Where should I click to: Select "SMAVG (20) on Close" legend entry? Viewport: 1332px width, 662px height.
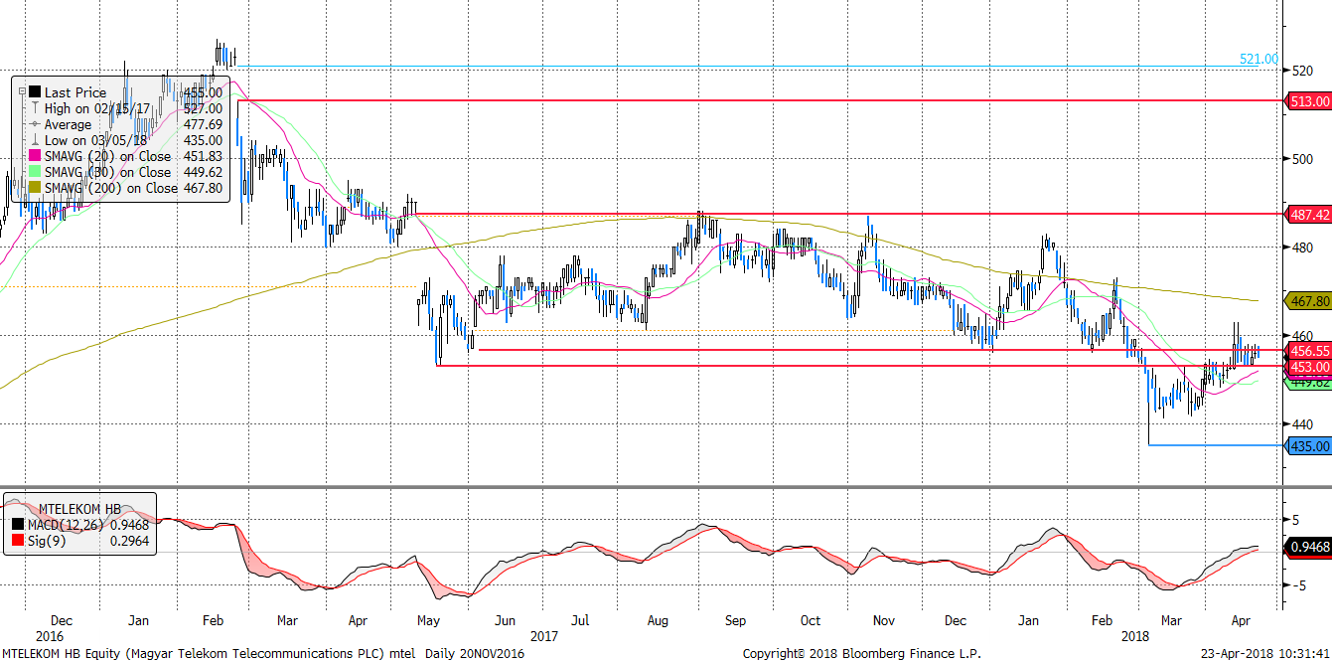(107, 156)
